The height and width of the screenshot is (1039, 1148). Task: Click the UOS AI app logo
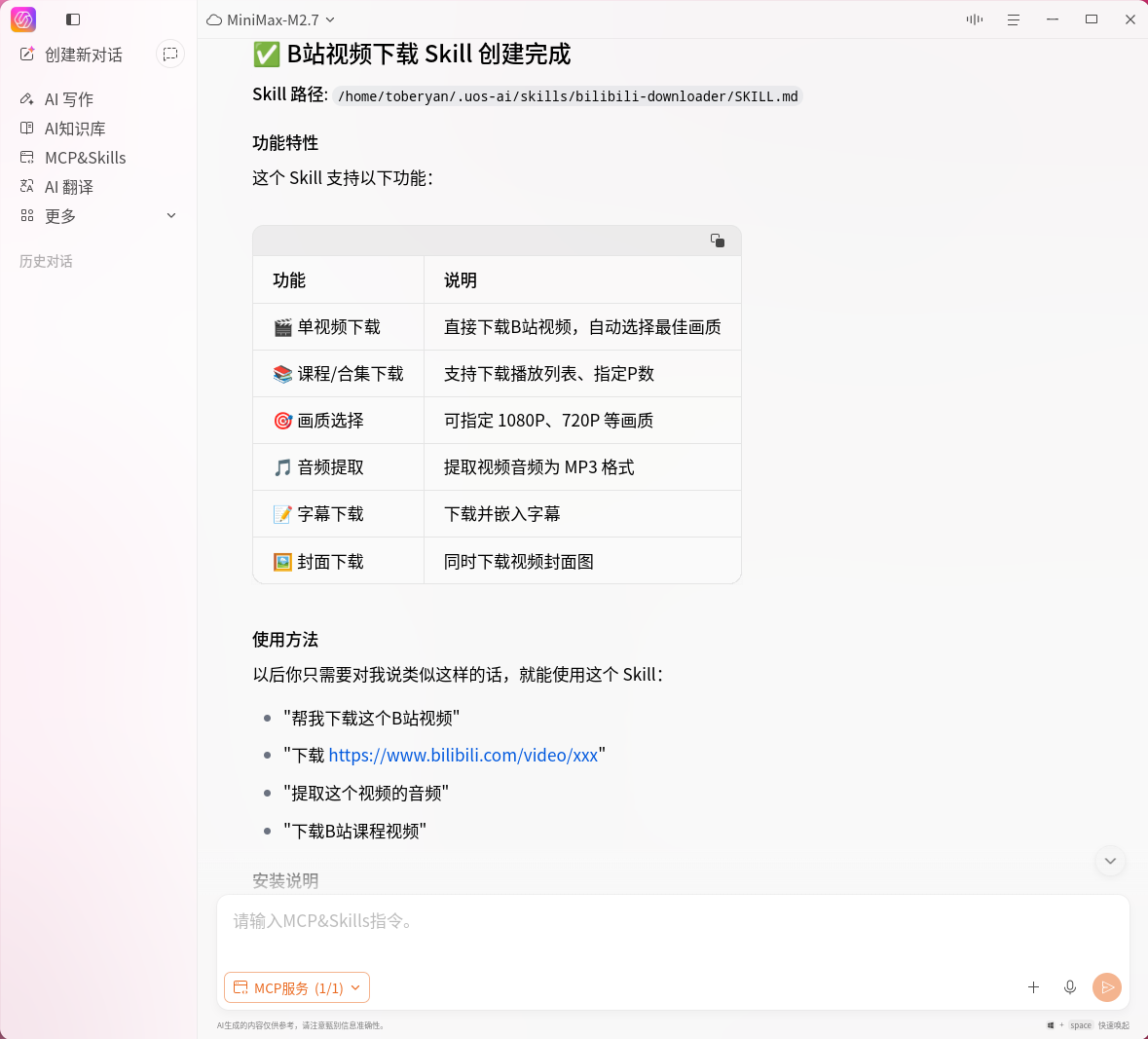coord(23,19)
